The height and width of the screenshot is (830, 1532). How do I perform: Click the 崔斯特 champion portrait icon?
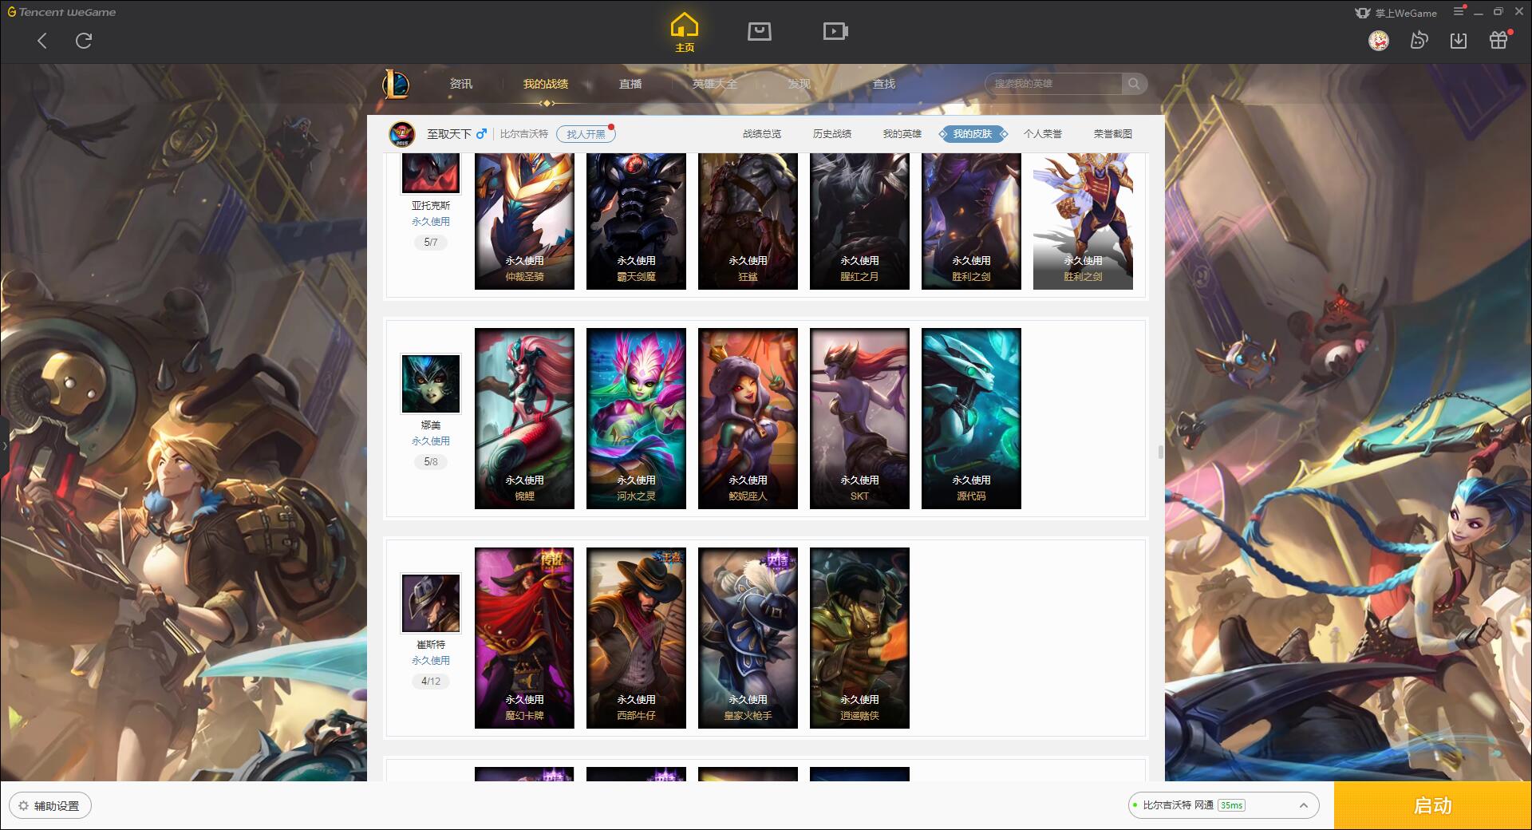pyautogui.click(x=431, y=603)
